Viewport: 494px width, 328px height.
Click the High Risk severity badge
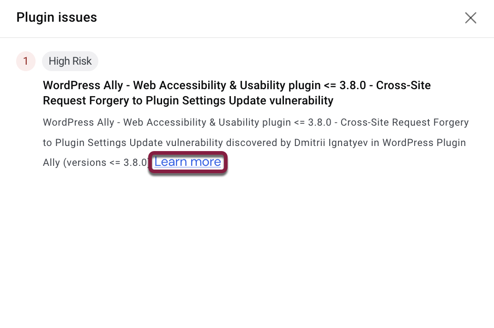(x=70, y=61)
